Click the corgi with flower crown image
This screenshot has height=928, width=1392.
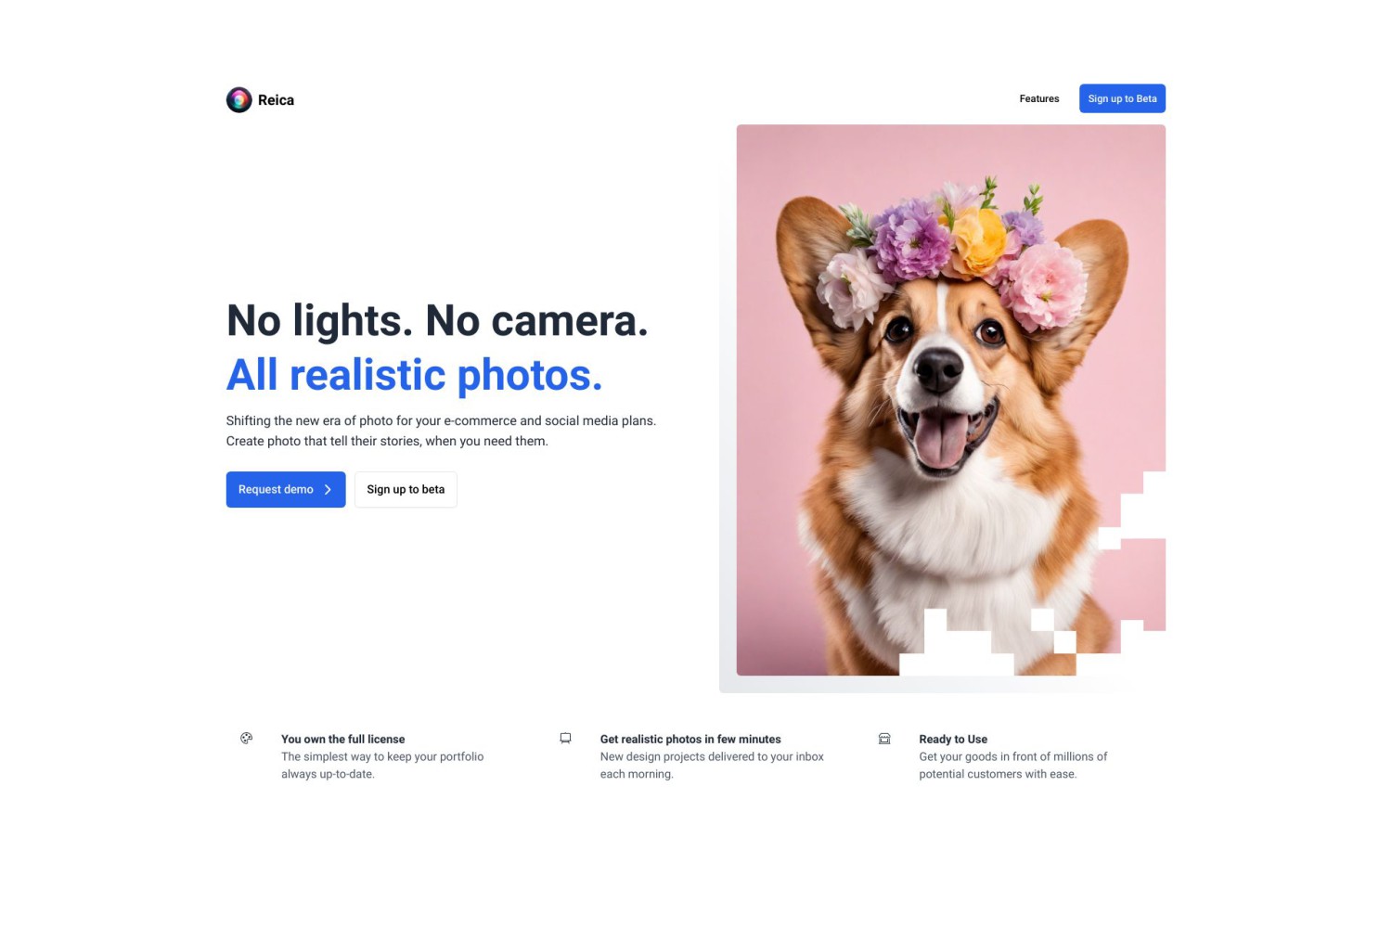[951, 400]
